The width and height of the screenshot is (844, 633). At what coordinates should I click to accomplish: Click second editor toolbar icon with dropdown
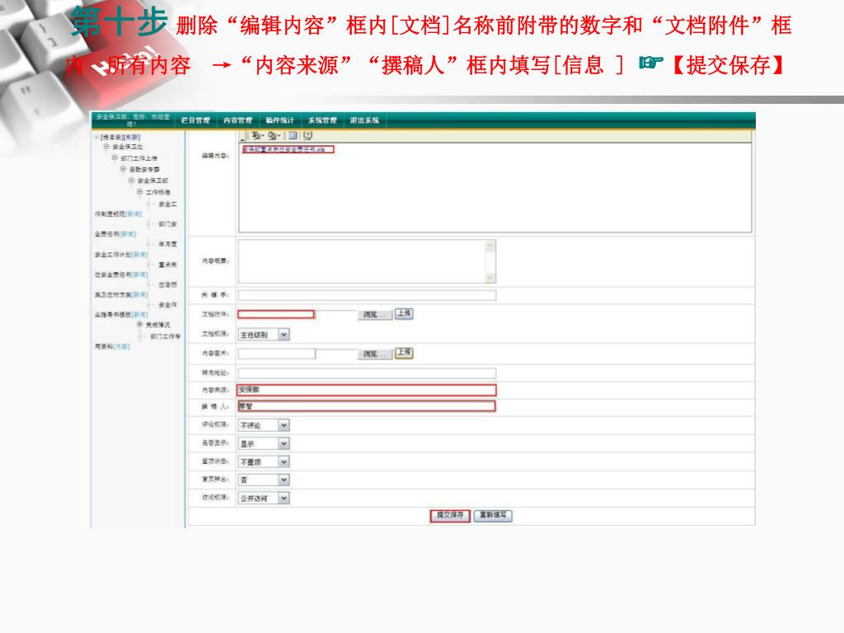(274, 136)
